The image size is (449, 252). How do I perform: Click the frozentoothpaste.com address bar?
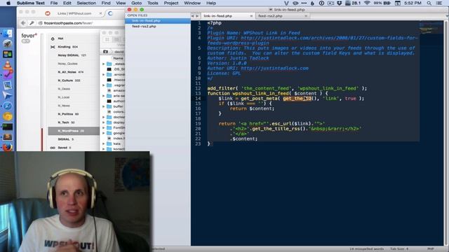(x=81, y=23)
